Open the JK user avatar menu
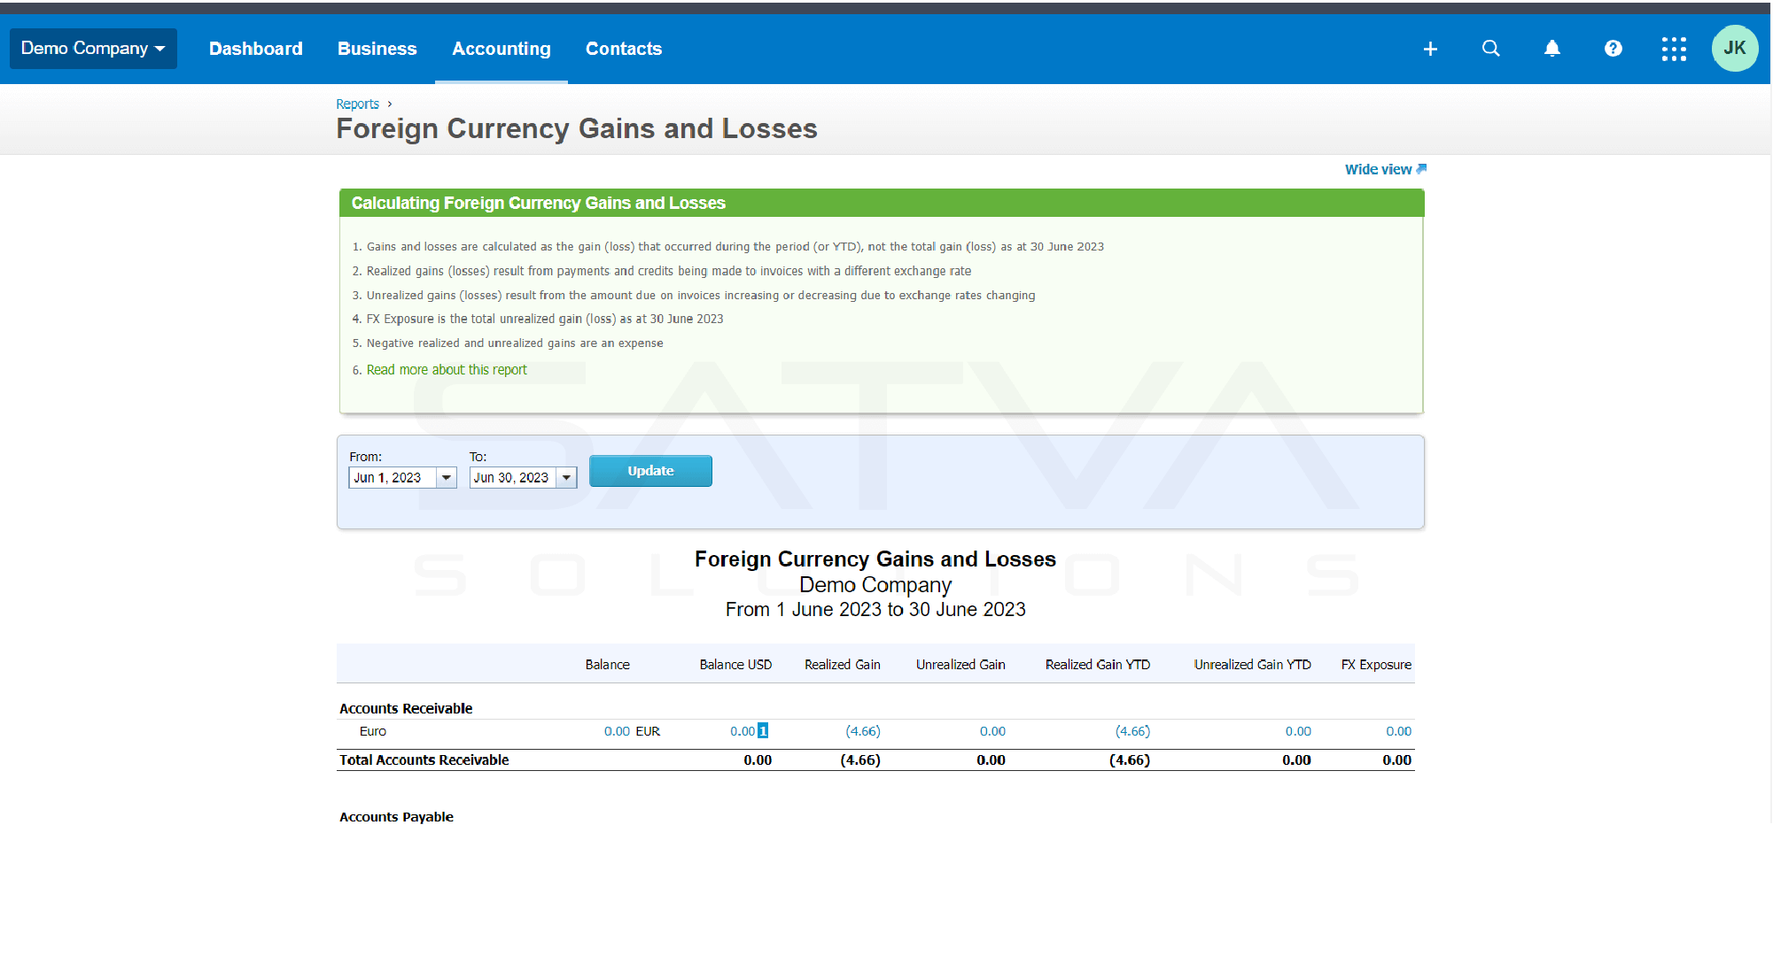The width and height of the screenshot is (1773, 956). (x=1735, y=49)
